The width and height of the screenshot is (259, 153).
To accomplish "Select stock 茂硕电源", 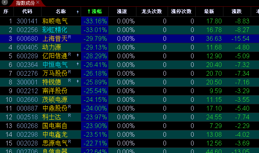I will 55,99.
